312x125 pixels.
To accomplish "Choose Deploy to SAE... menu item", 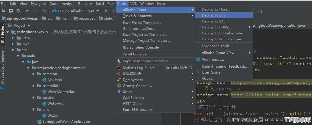I will (x=224, y=21).
